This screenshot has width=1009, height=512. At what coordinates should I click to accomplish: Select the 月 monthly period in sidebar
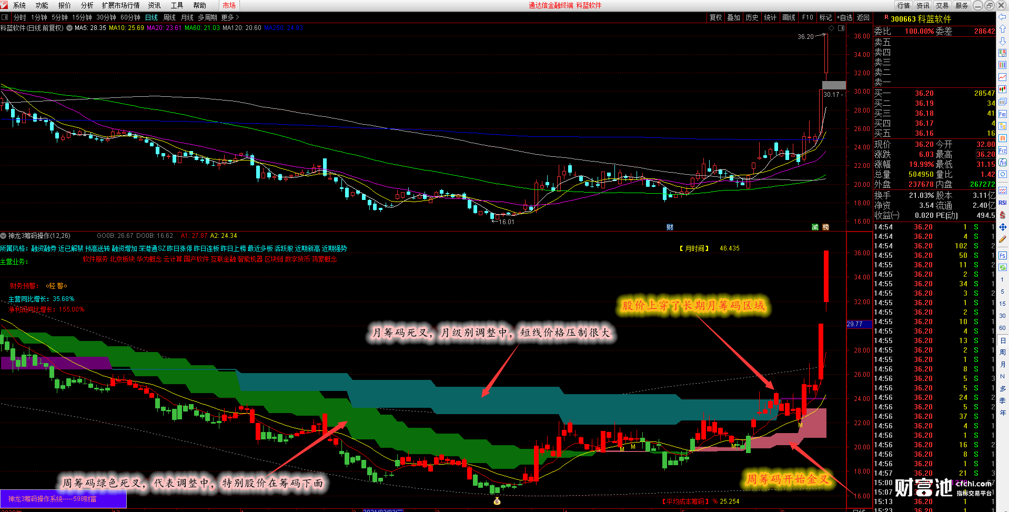pyautogui.click(x=1002, y=364)
